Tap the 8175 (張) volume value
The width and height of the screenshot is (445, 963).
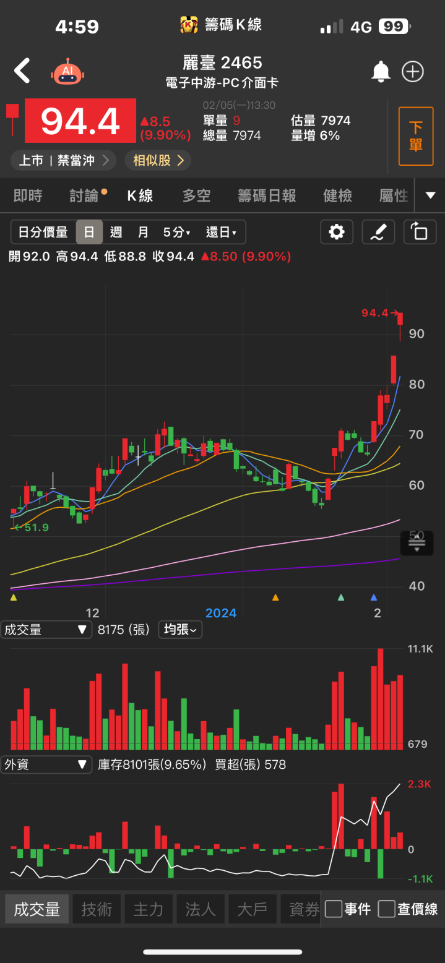124,630
